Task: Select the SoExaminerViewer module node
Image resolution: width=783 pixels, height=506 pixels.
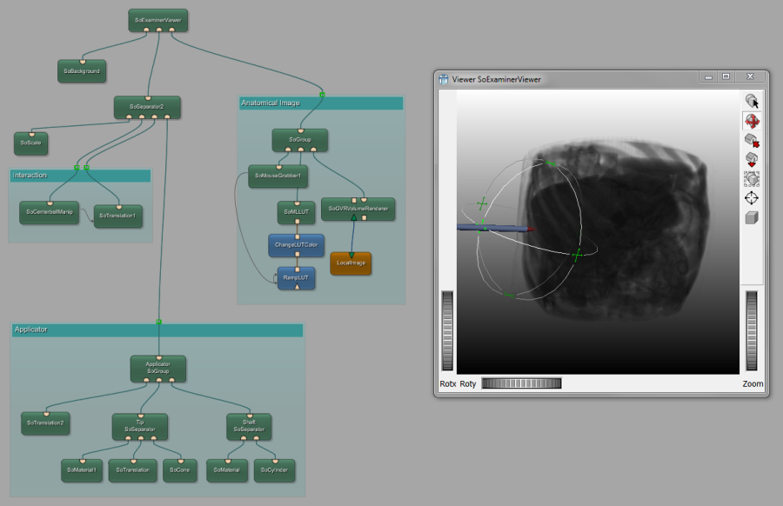Action: 157,19
